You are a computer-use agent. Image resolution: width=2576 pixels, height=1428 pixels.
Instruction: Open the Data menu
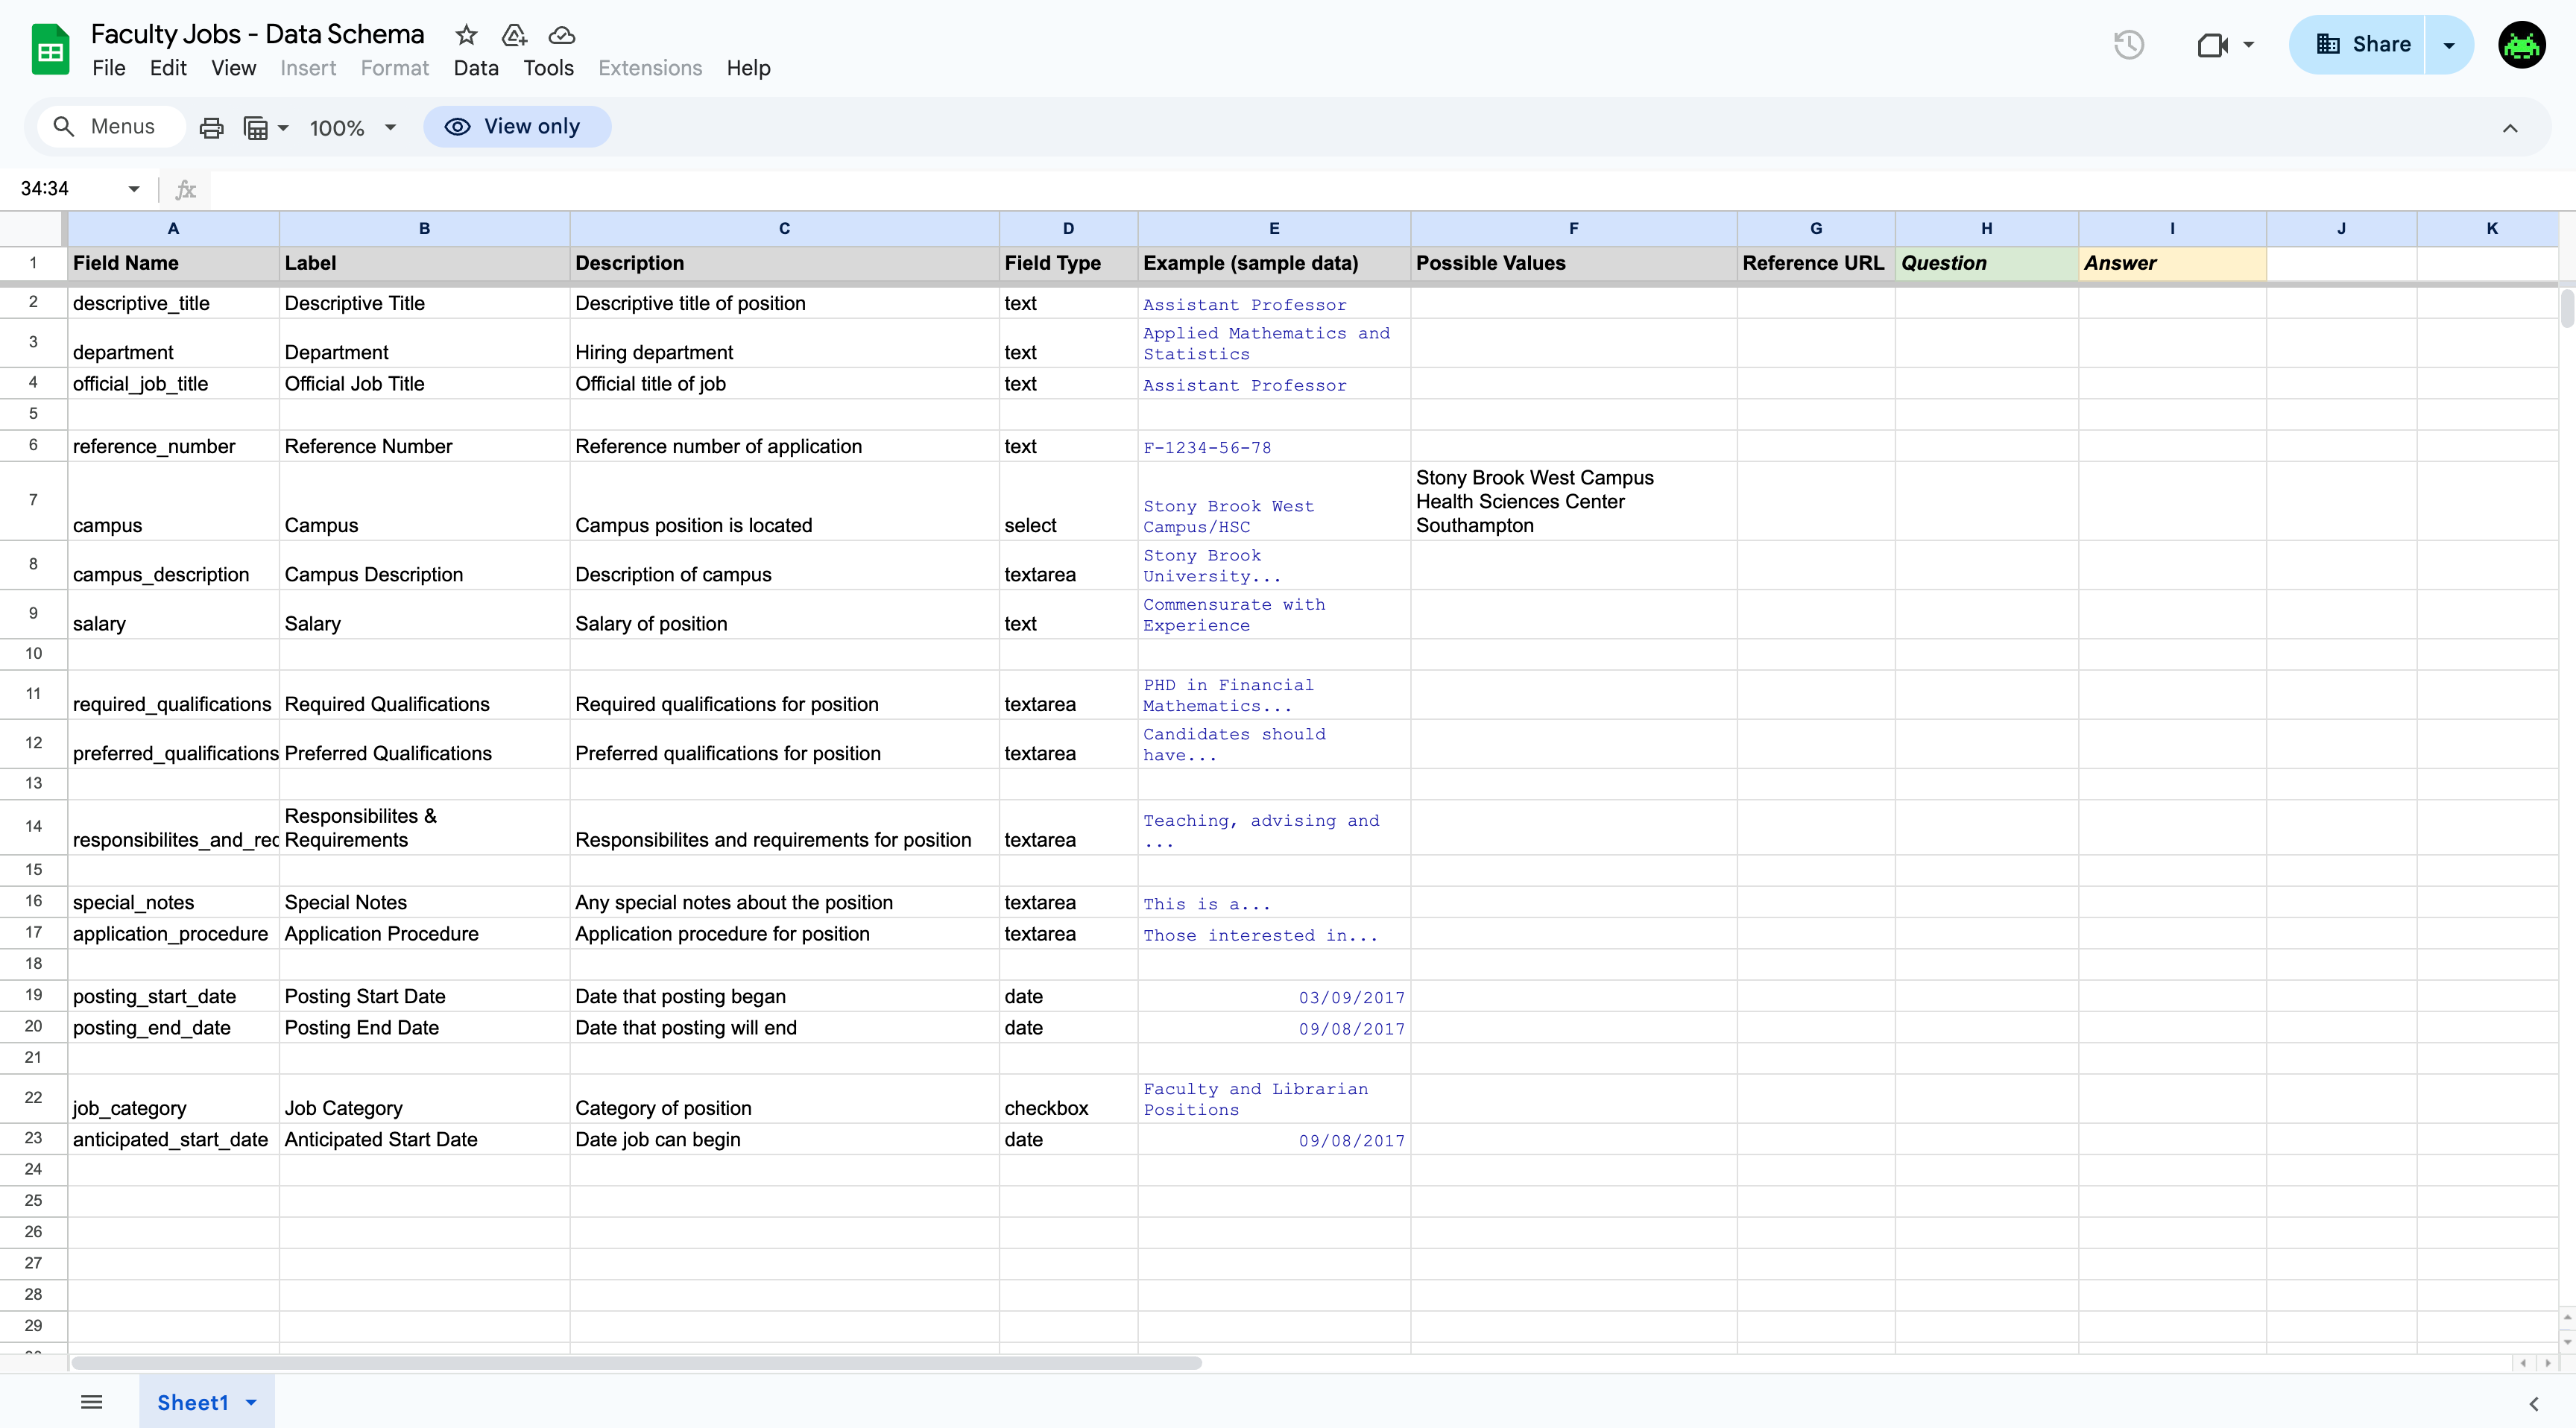click(x=476, y=68)
